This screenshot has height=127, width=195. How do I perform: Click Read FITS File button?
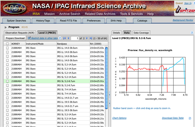tap(68, 21)
